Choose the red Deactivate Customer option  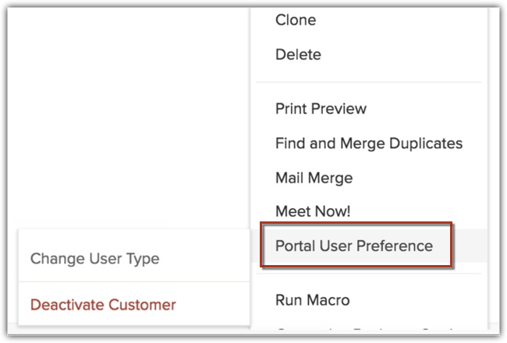coord(103,305)
